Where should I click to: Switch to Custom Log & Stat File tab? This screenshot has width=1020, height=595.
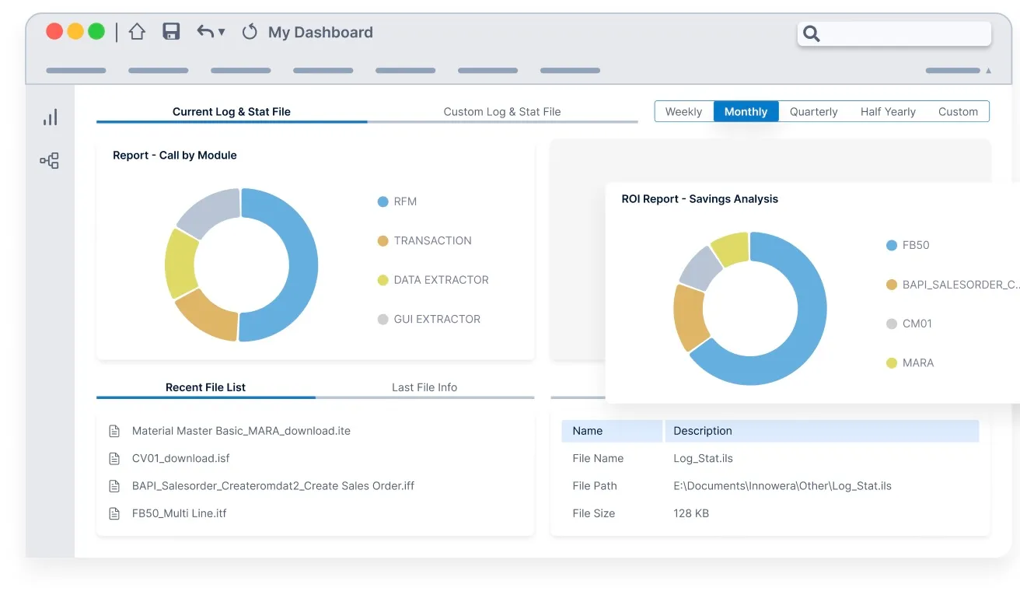(x=502, y=112)
